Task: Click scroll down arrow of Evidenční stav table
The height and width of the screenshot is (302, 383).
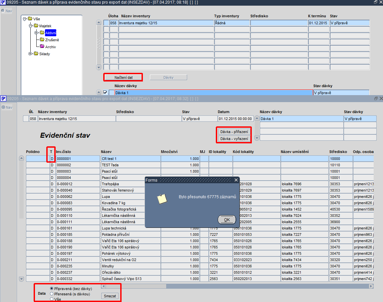Action: click(21, 279)
